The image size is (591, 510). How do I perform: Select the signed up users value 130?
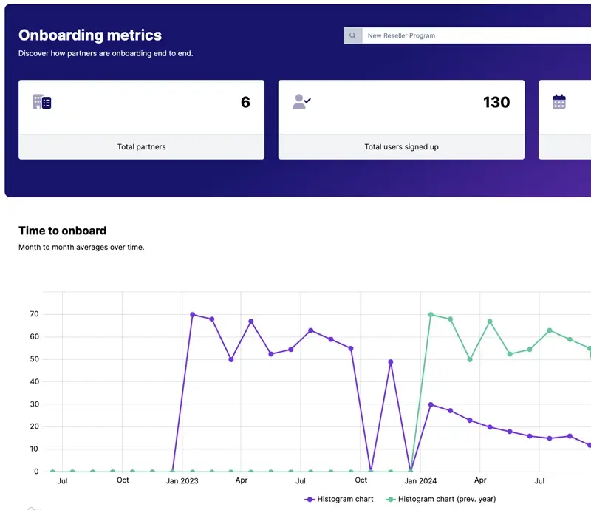[x=496, y=103]
